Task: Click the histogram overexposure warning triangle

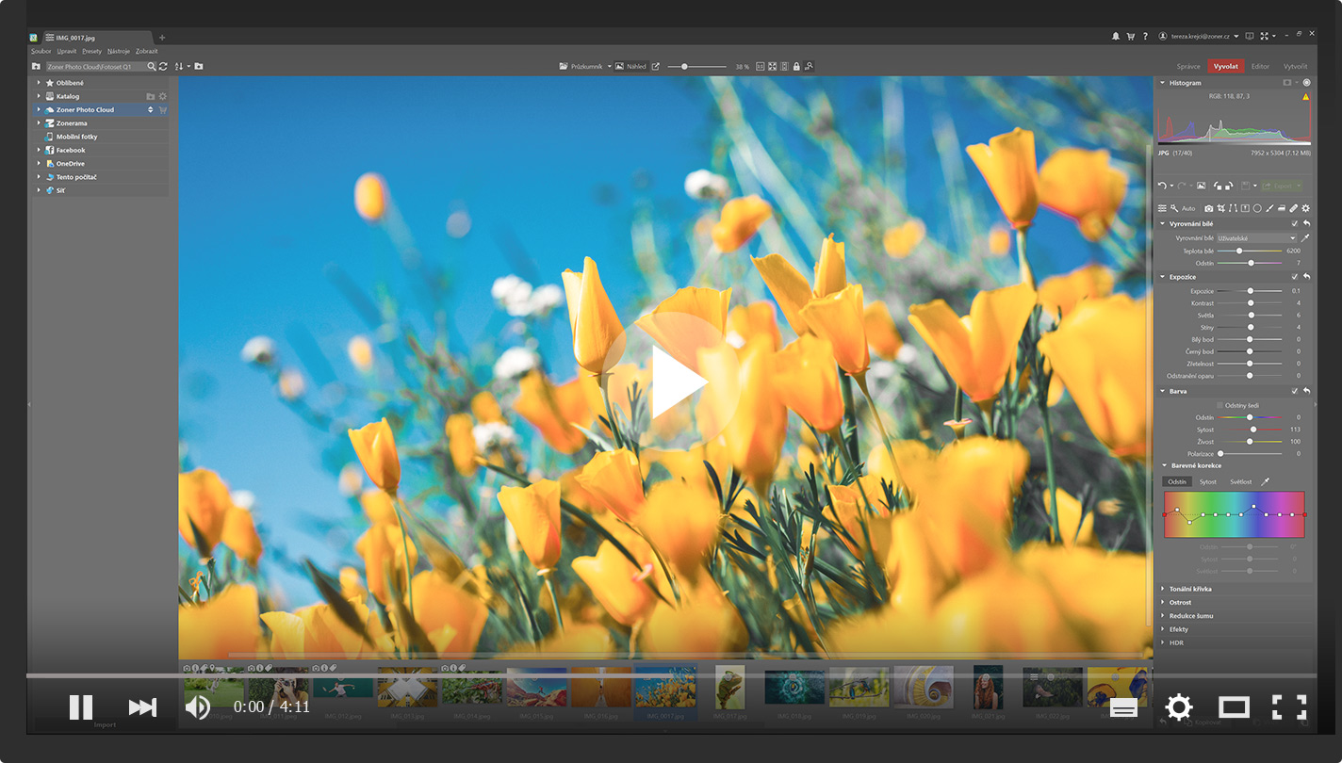Action: pos(1306,96)
